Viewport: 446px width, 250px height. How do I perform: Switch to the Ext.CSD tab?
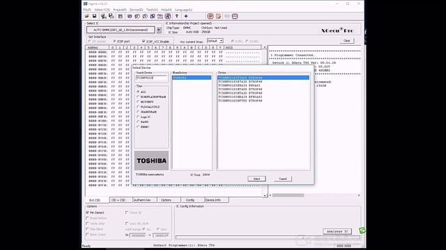coord(97,200)
